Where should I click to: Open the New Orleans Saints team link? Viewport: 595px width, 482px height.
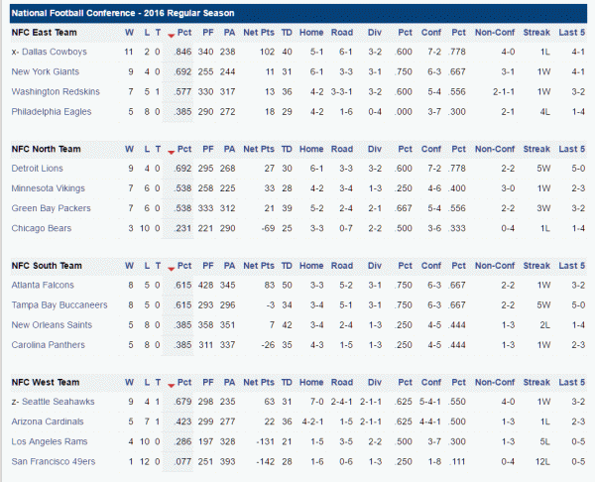pyautogui.click(x=52, y=325)
